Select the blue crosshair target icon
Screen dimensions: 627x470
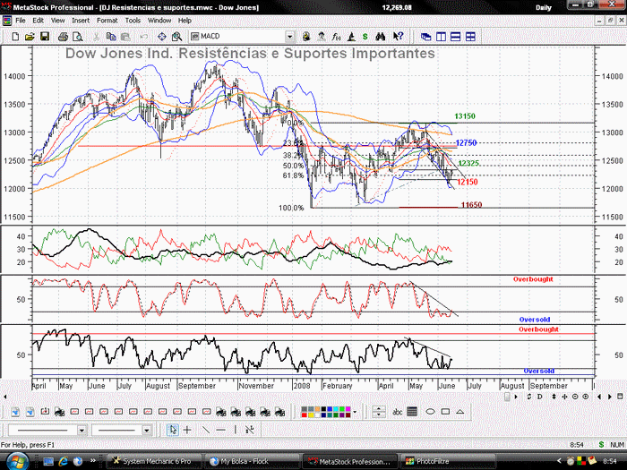point(161,37)
